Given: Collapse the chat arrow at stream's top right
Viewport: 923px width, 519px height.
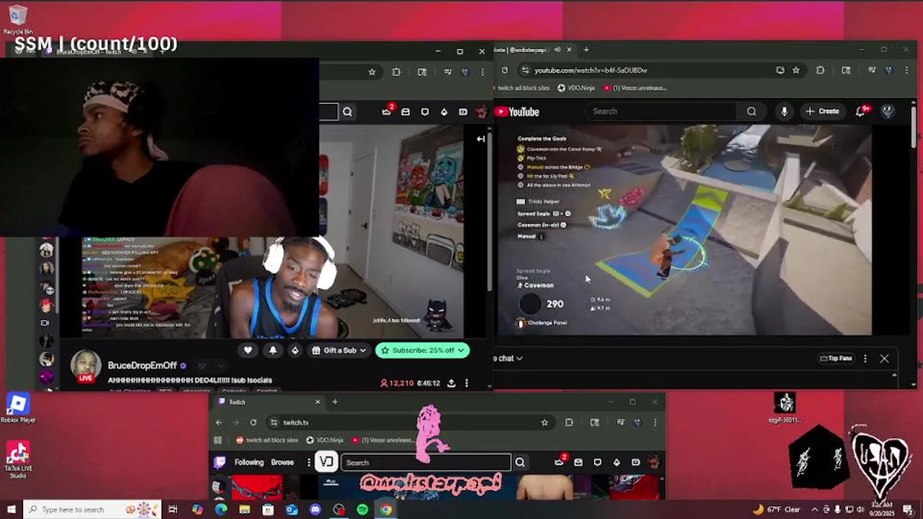Looking at the screenshot, I should (481, 139).
